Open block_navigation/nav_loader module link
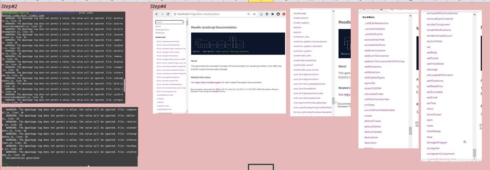This screenshot has width=490, height=170. pos(168,52)
